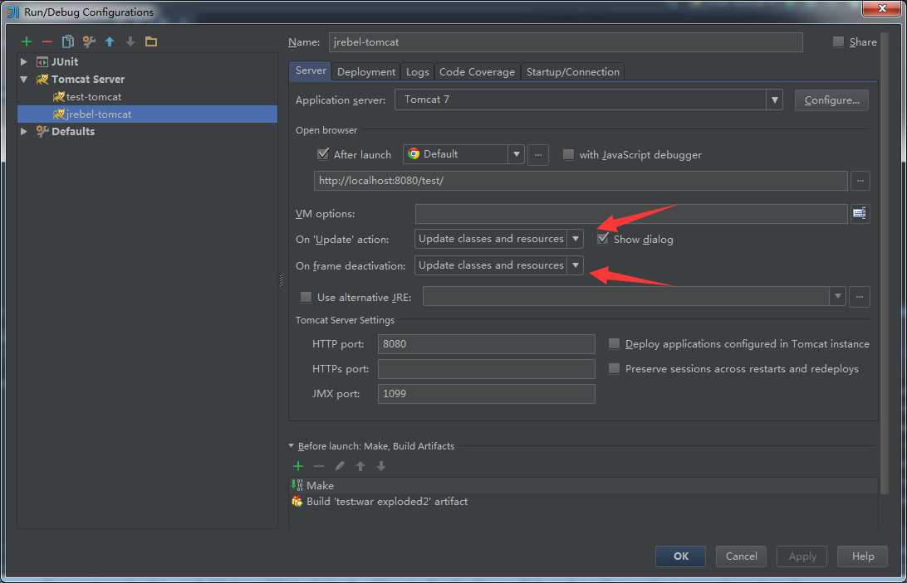Toggle the Share checkbox

click(x=837, y=41)
